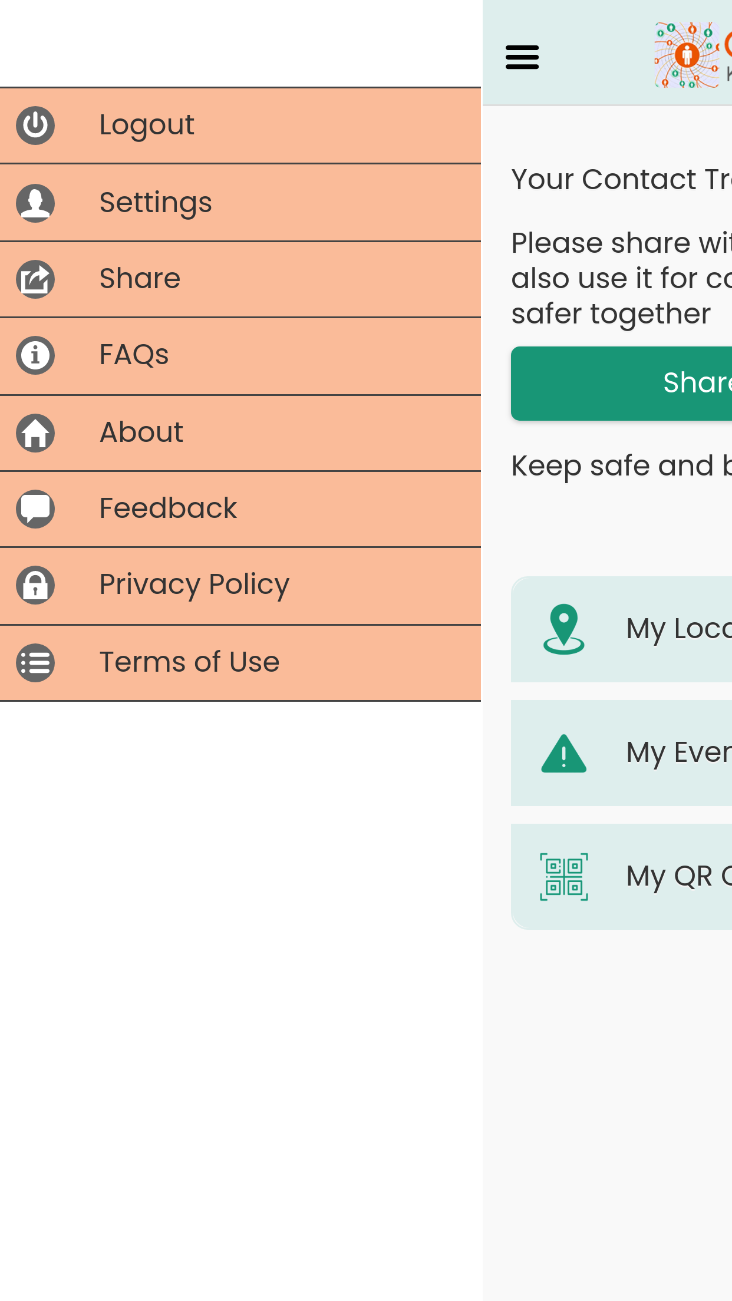Image resolution: width=732 pixels, height=1301 pixels.
Task: Click the Privacy Policy lock icon
Action: pos(35,585)
